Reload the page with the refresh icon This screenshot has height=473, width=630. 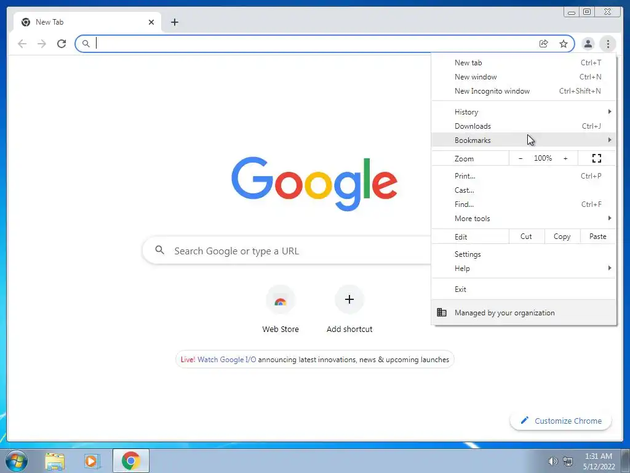(62, 44)
